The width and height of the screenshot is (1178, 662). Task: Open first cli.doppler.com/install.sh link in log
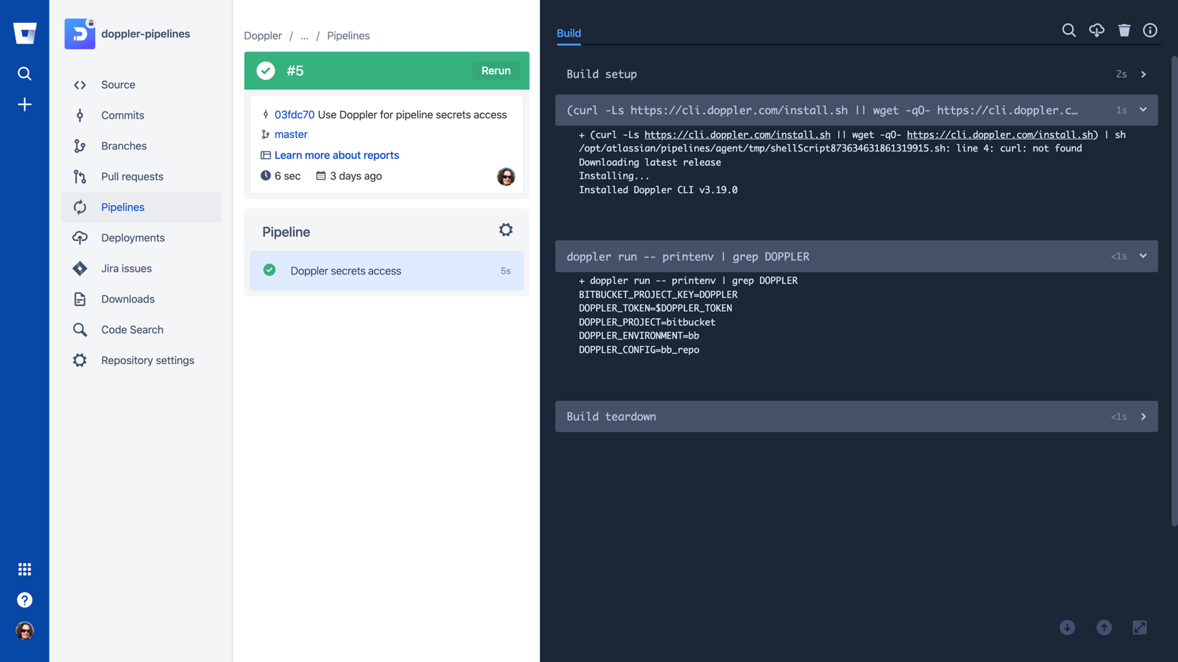click(x=737, y=134)
